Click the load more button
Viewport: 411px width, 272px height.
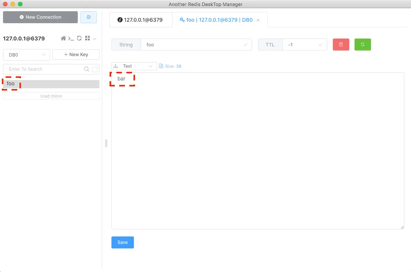(x=51, y=96)
